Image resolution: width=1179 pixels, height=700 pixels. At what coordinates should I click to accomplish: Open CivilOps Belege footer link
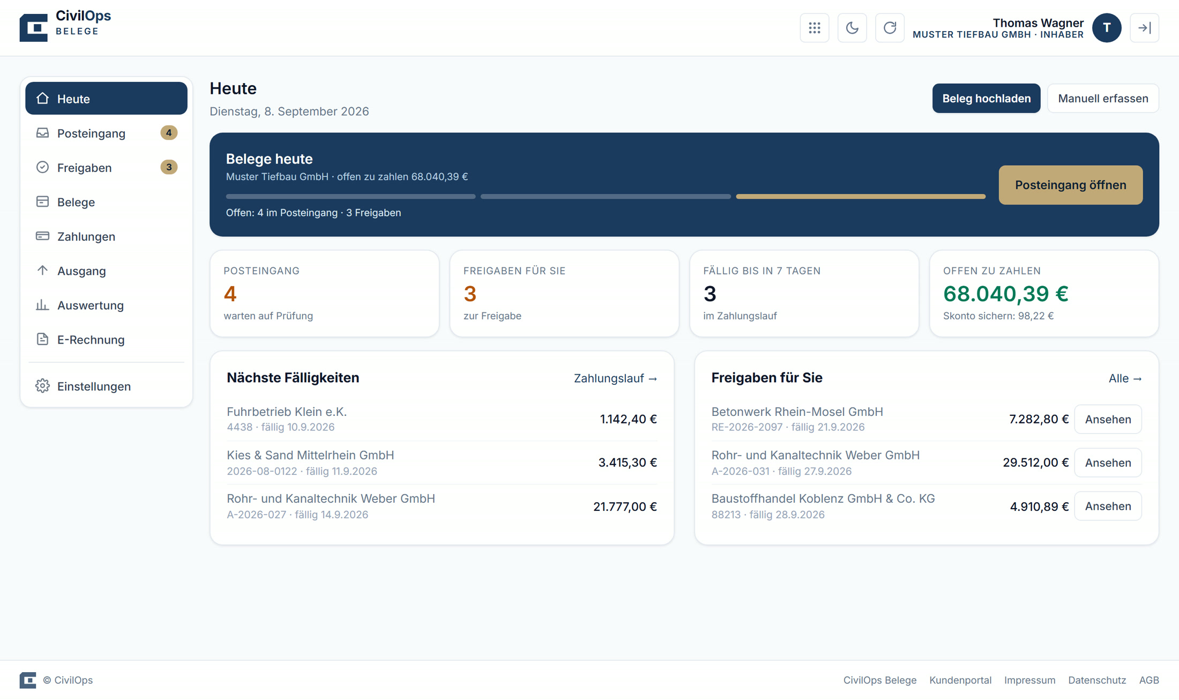tap(879, 680)
